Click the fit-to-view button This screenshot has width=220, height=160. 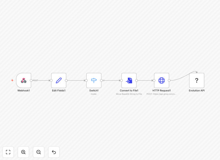pos(8,152)
